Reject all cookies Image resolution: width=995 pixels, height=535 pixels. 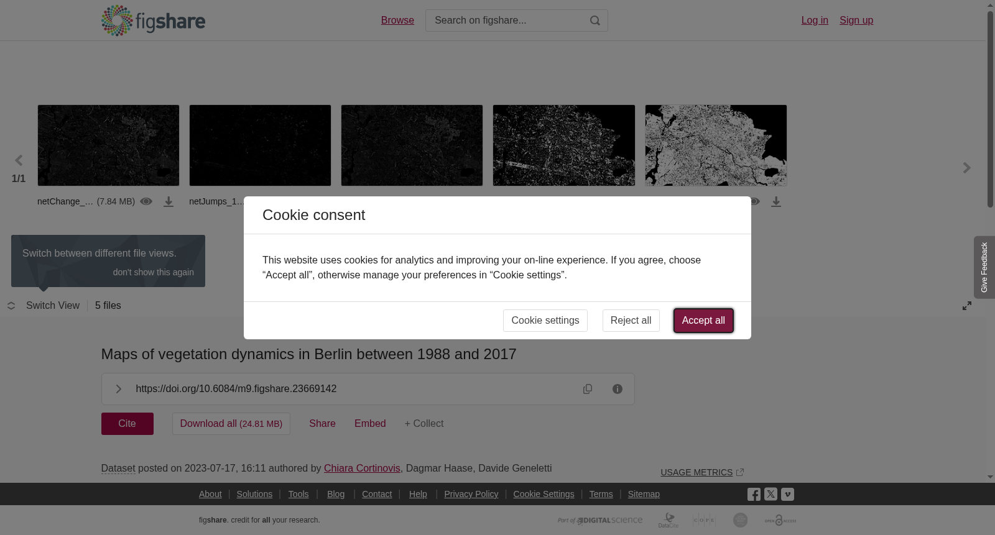pos(631,321)
